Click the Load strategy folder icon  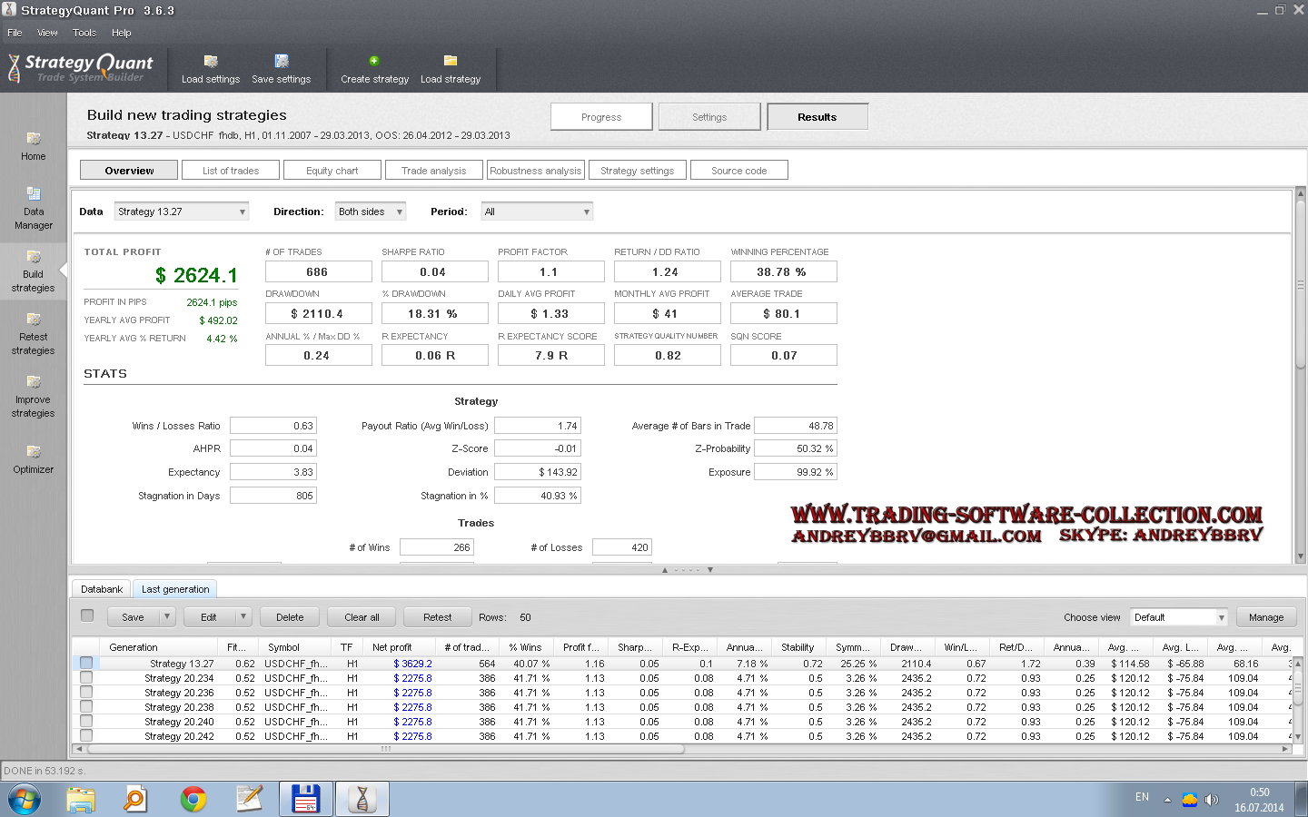[451, 61]
